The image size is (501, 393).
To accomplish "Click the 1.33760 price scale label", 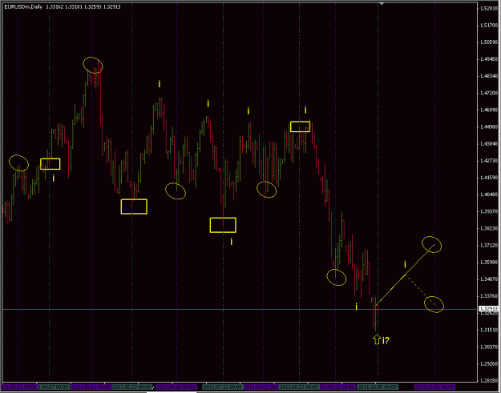I will tap(489, 295).
